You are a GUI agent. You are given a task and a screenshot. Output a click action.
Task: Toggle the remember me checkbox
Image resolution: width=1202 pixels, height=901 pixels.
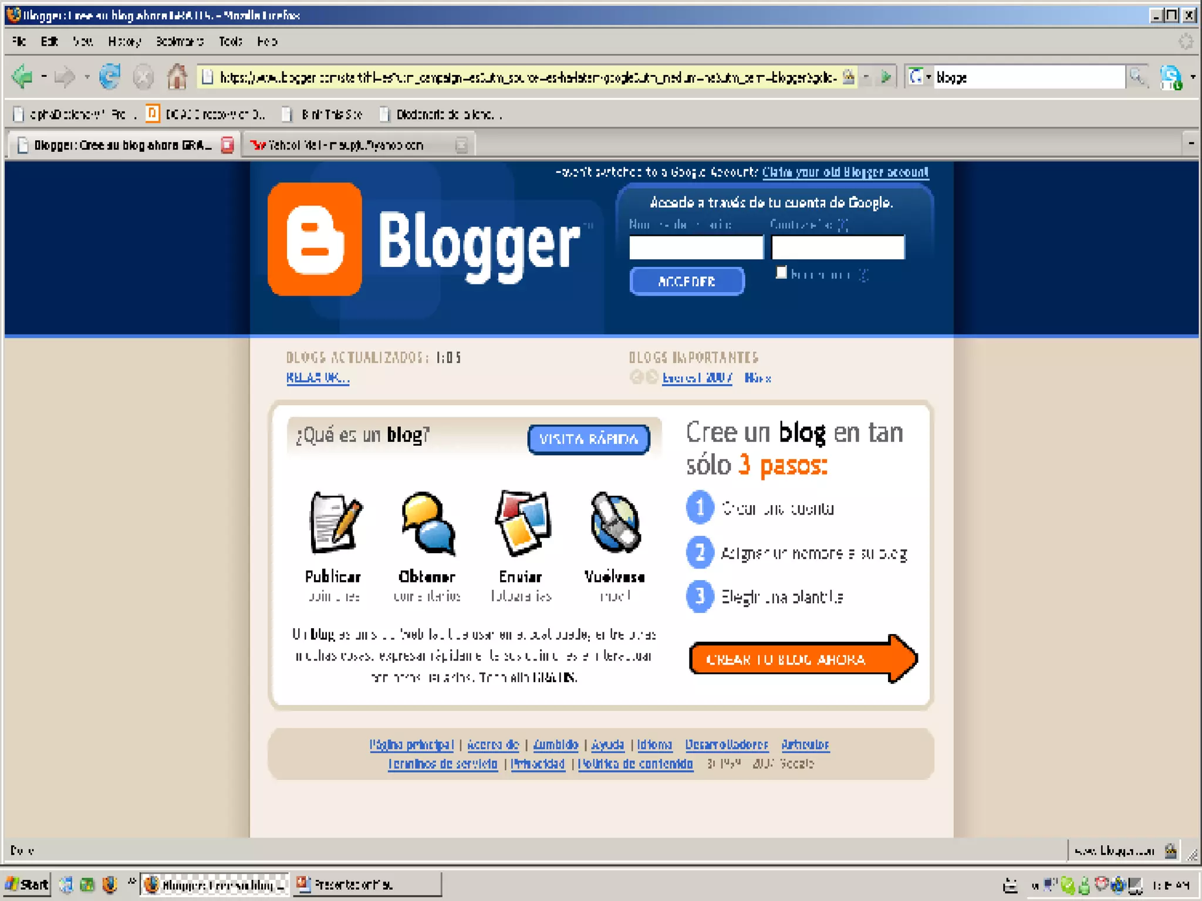[781, 273]
